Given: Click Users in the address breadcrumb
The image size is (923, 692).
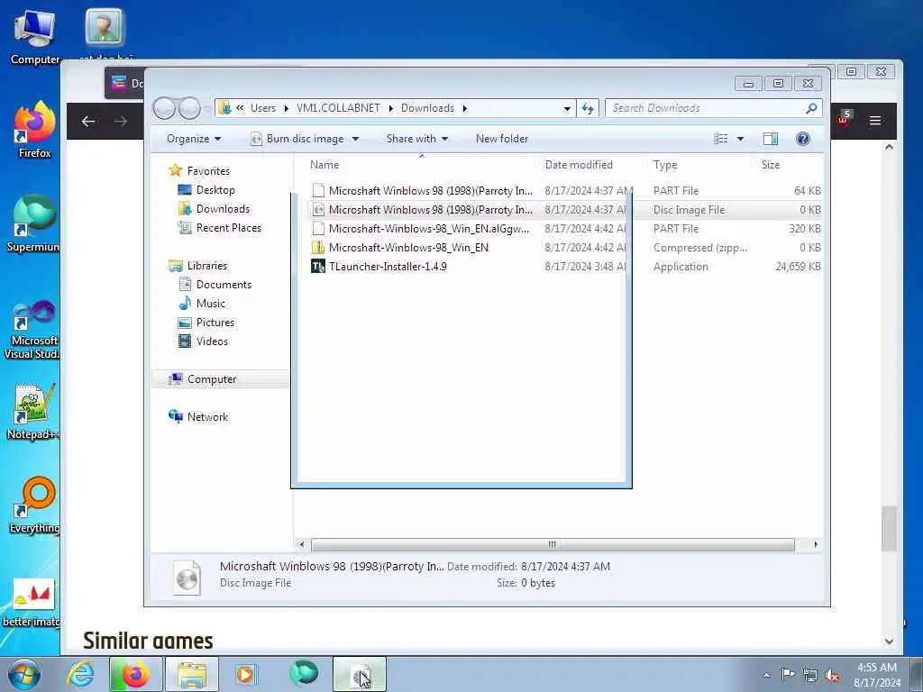Looking at the screenshot, I should pyautogui.click(x=263, y=108).
